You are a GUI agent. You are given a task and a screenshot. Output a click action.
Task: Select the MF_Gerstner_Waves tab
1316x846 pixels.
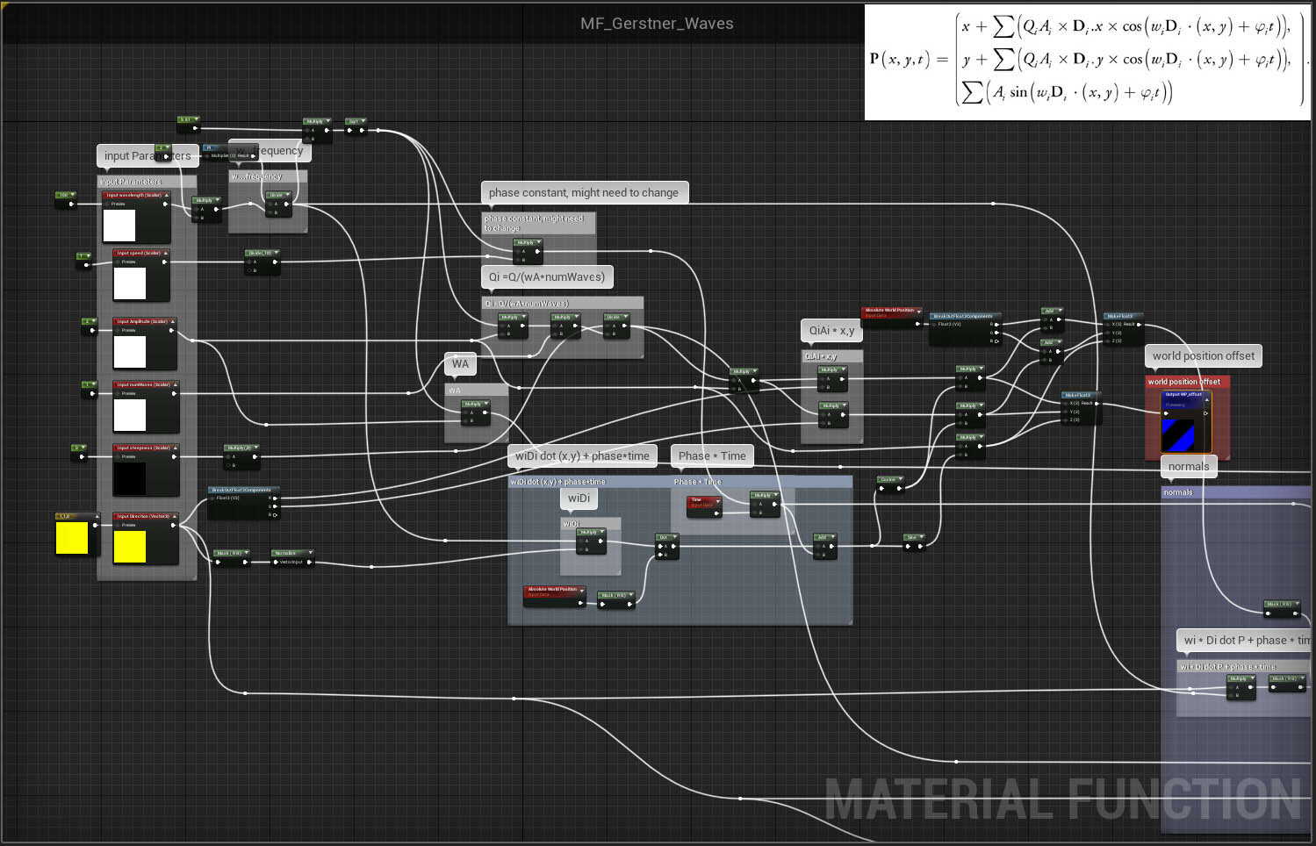pos(657,24)
